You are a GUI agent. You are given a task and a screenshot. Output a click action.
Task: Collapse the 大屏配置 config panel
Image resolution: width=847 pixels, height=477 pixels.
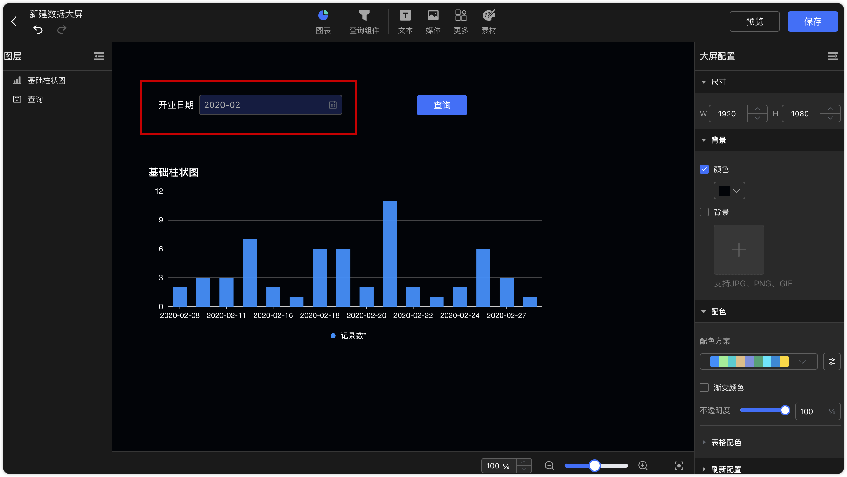[832, 56]
